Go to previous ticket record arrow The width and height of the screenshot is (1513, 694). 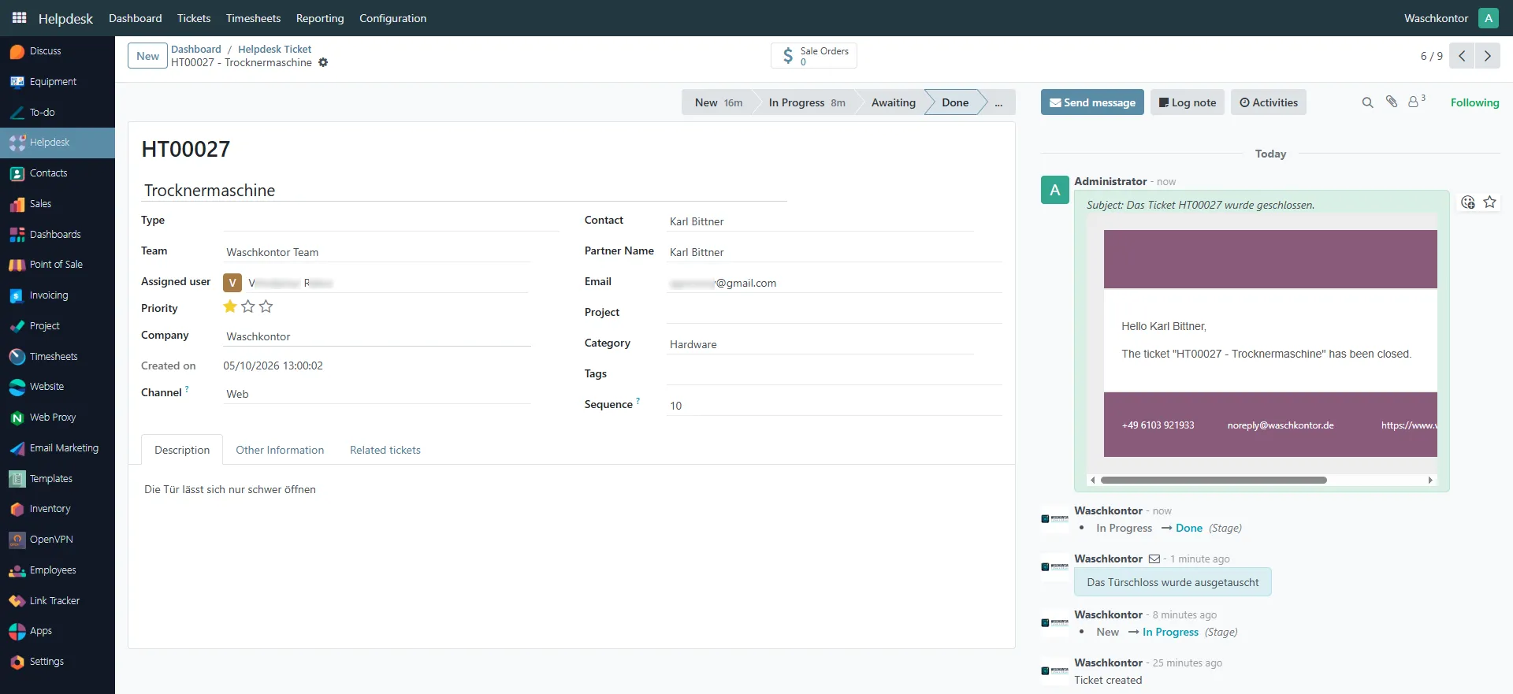(1462, 56)
